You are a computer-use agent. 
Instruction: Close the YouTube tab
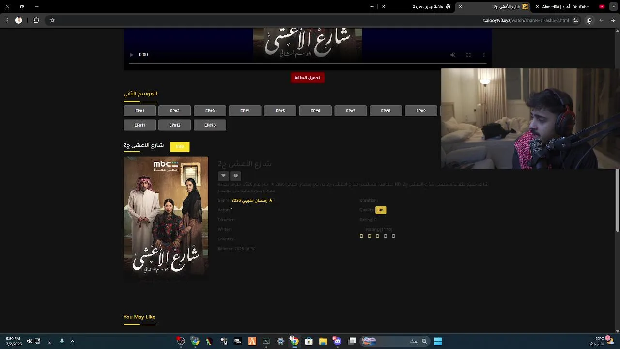click(537, 7)
